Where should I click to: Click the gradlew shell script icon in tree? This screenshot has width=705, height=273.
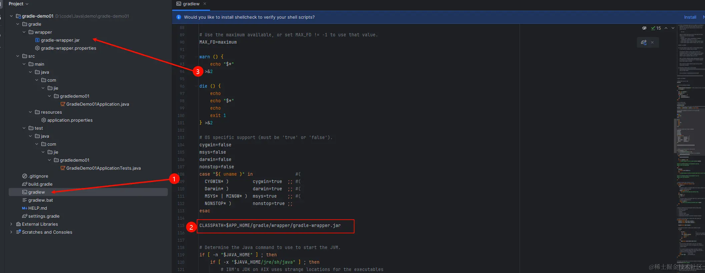point(25,192)
